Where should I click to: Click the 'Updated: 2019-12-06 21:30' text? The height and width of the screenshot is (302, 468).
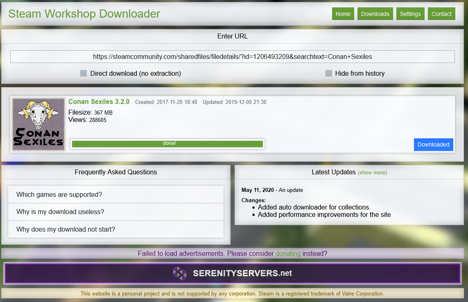tap(234, 102)
